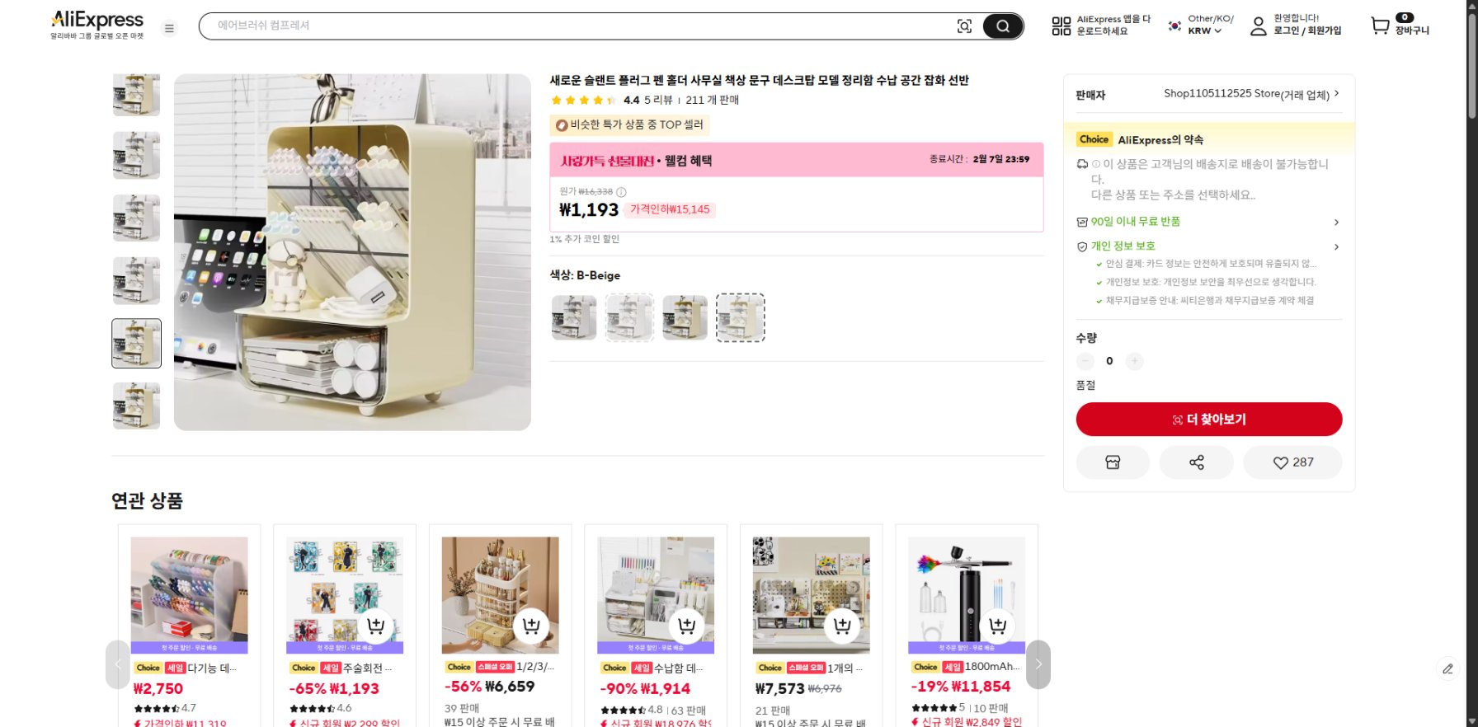Image resolution: width=1478 pixels, height=727 pixels.
Task: Click the magnifier search icon
Action: pyautogui.click(x=1002, y=26)
